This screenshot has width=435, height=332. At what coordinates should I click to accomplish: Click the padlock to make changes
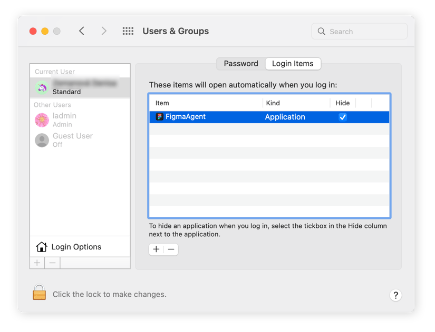click(x=39, y=294)
